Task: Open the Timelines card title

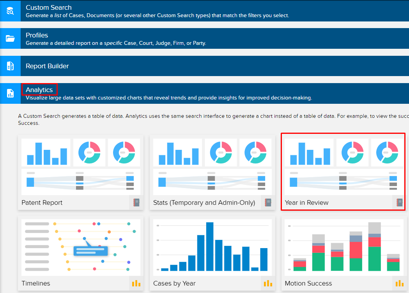Action: pyautogui.click(x=36, y=283)
